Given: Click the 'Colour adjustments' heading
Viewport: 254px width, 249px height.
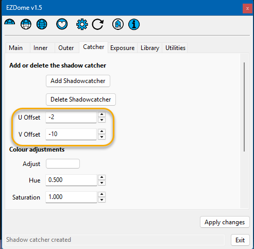Looking at the screenshot, I should click(x=37, y=150).
